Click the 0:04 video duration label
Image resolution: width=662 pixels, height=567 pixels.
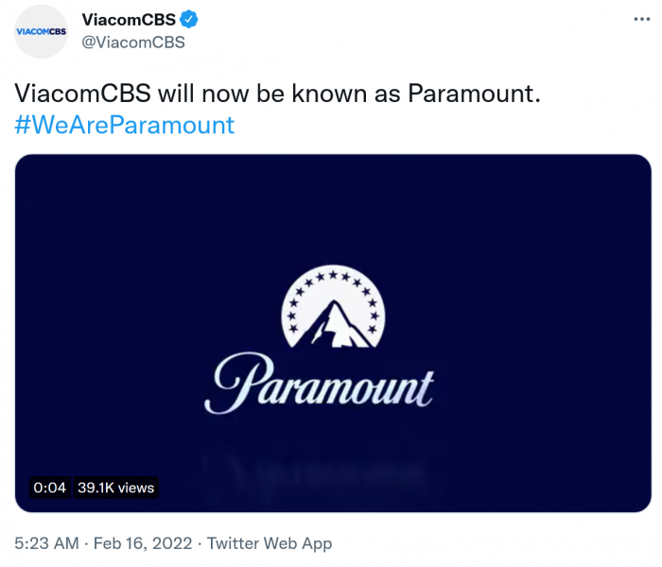tap(49, 488)
